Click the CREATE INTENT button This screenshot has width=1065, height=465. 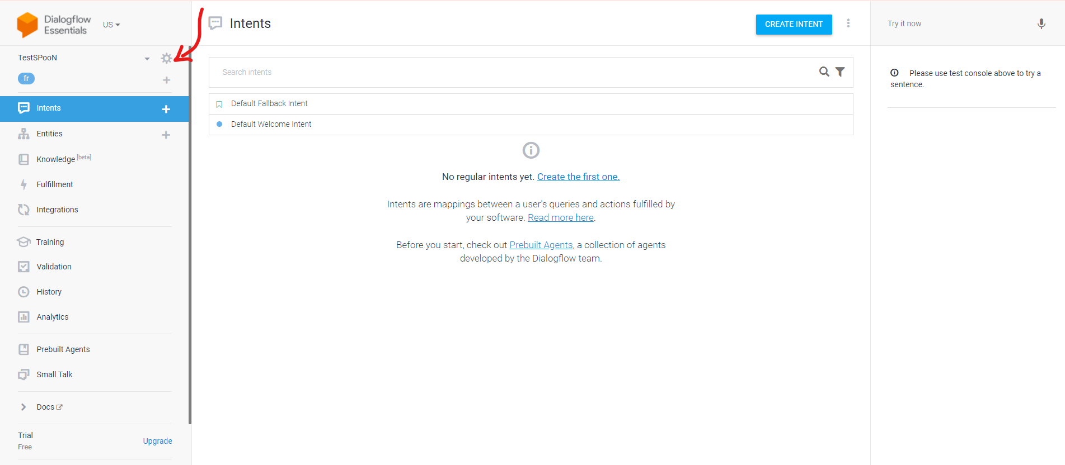click(794, 25)
